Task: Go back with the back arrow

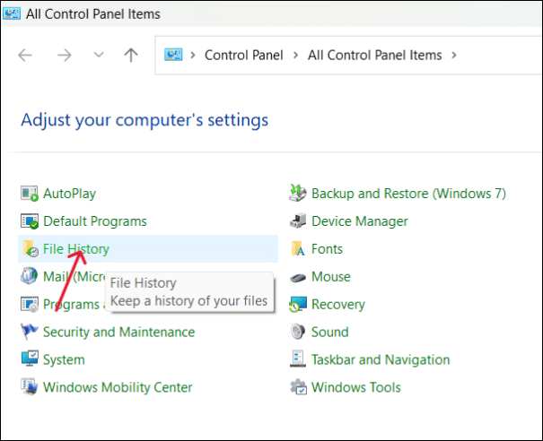Action: point(25,56)
